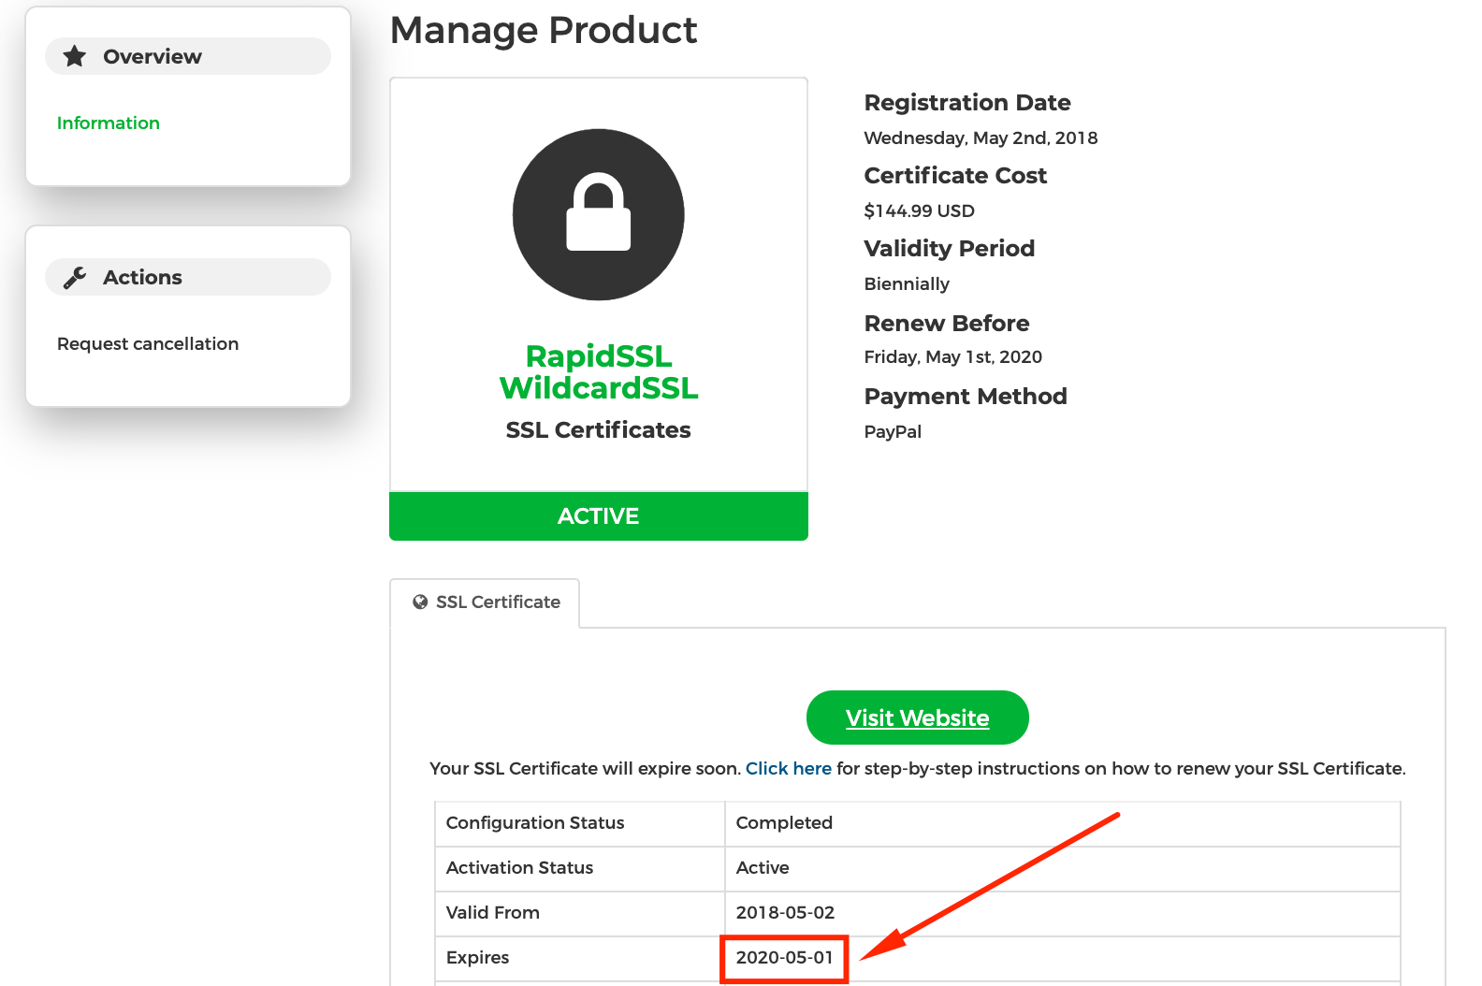Click the RapidSSL WildcardSSL product name
This screenshot has height=986, width=1482.
pos(599,371)
